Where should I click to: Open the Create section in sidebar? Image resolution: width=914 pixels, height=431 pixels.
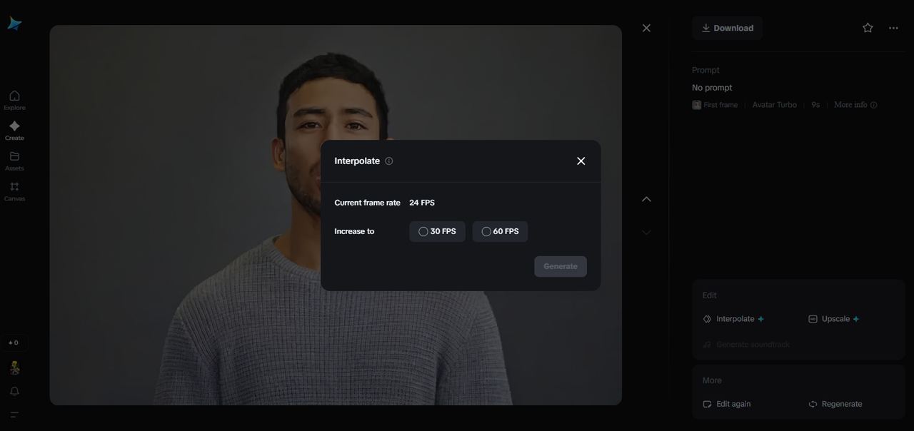(14, 131)
